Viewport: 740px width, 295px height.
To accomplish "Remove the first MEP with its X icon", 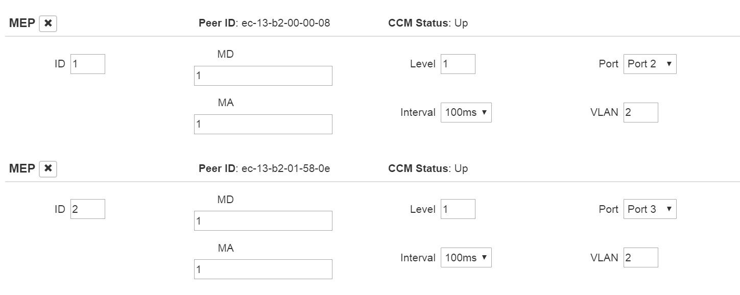I will (x=48, y=23).
